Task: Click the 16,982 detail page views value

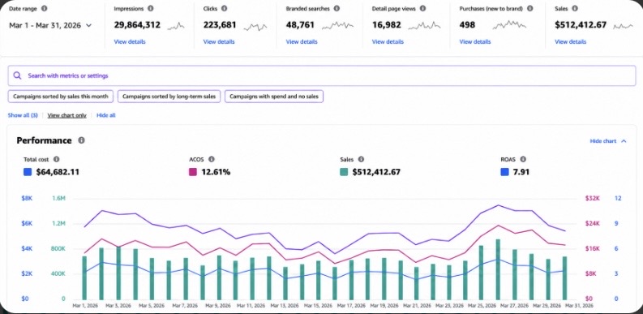Action: (x=386, y=25)
